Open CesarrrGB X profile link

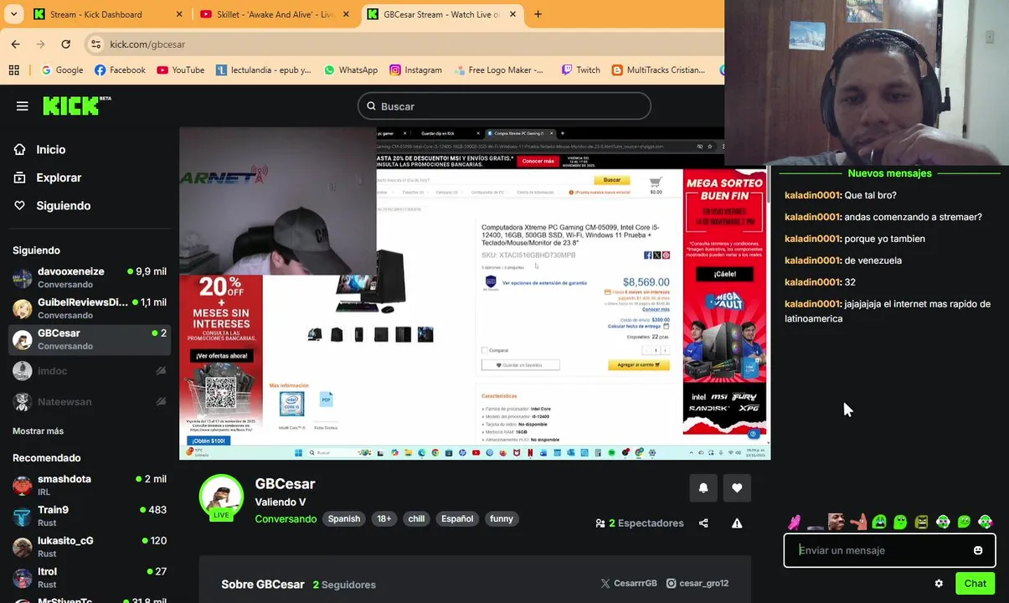click(x=629, y=584)
